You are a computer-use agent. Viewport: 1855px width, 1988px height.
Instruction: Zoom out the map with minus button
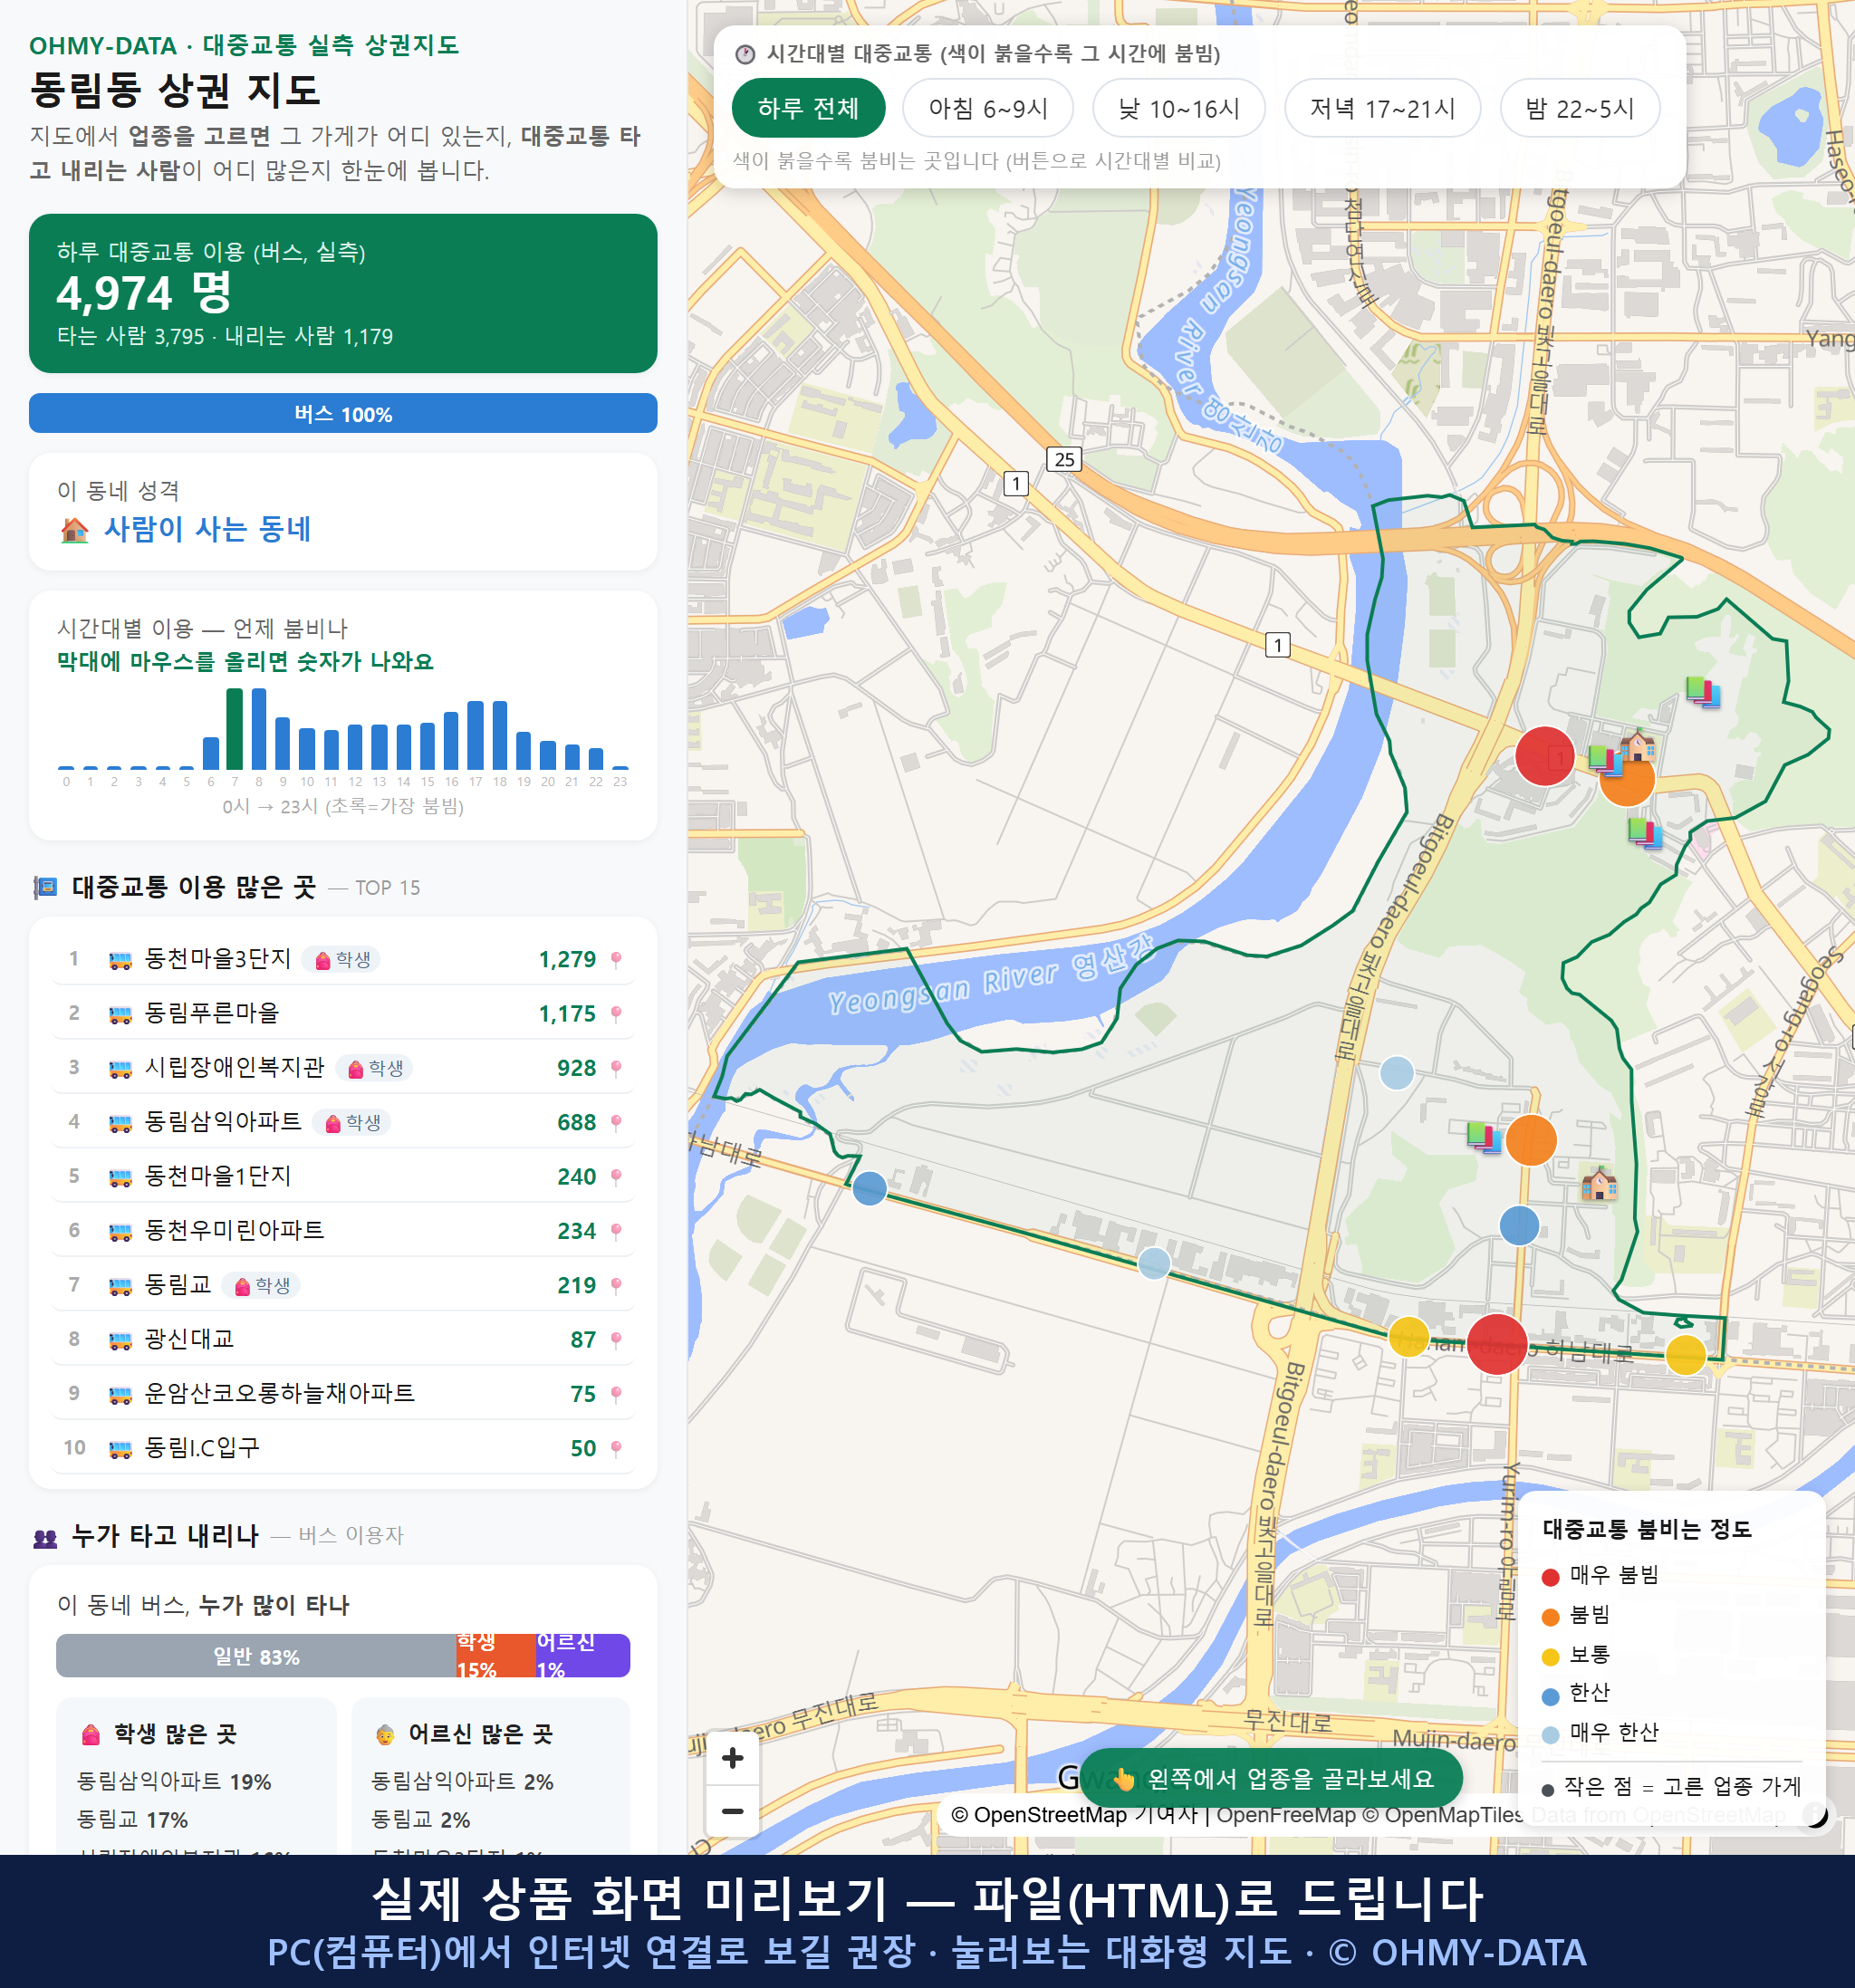[732, 1811]
